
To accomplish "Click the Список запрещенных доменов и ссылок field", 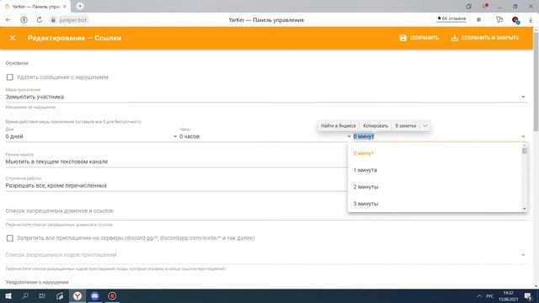I will click(x=266, y=211).
